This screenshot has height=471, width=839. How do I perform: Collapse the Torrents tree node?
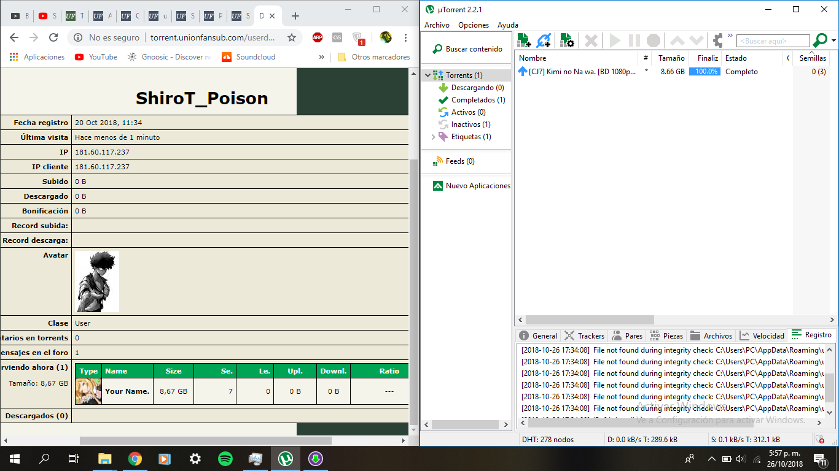(427, 75)
